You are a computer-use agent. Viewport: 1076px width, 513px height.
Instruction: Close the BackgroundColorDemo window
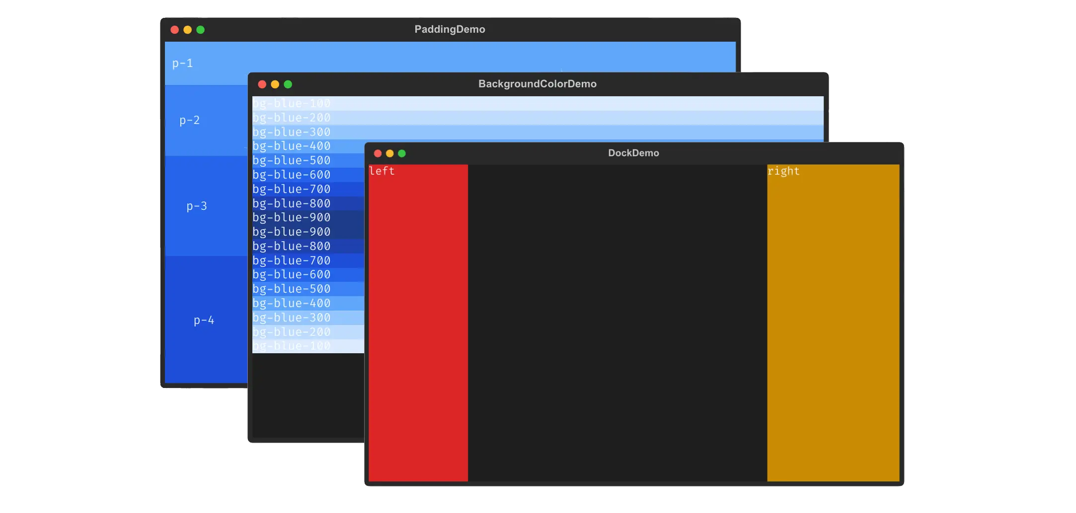point(262,84)
